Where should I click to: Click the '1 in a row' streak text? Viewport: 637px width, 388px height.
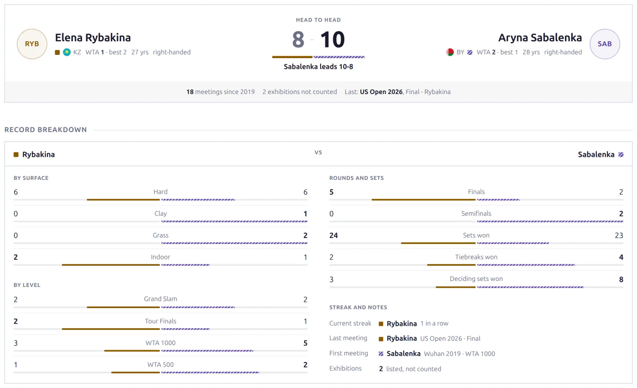[x=434, y=324]
